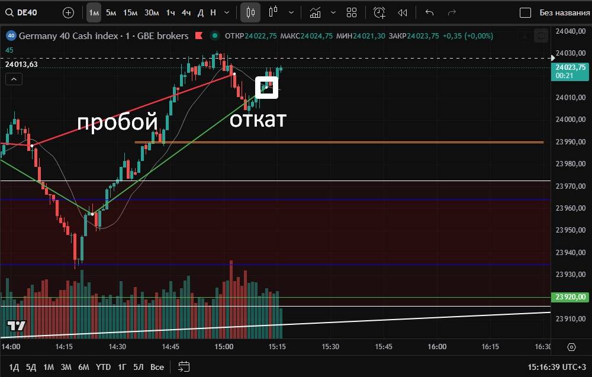
Task: Click the undo arrow icon
Action: pos(430,12)
